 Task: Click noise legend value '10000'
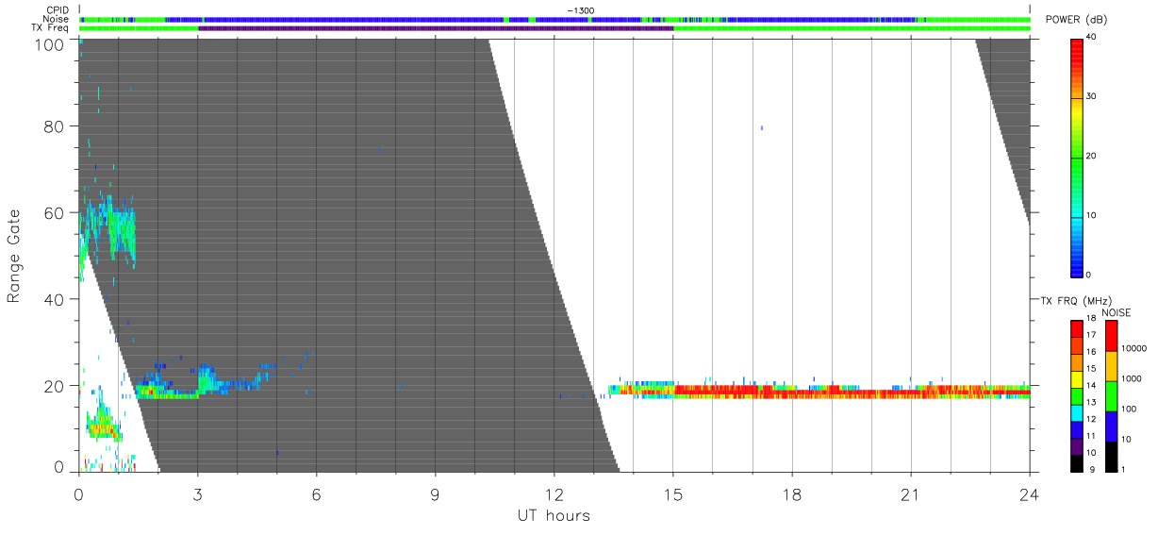tap(1133, 349)
